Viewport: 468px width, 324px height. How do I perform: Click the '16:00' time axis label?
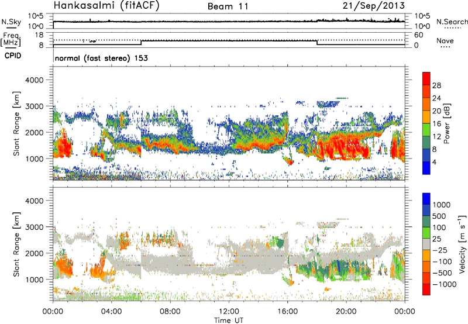click(x=287, y=312)
